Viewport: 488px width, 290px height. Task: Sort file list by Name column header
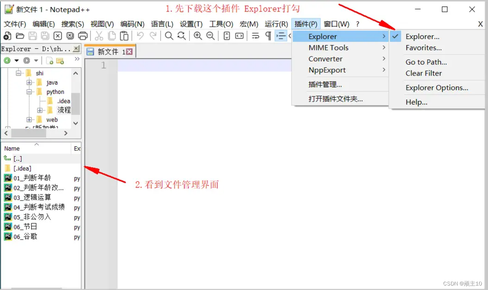[36, 148]
